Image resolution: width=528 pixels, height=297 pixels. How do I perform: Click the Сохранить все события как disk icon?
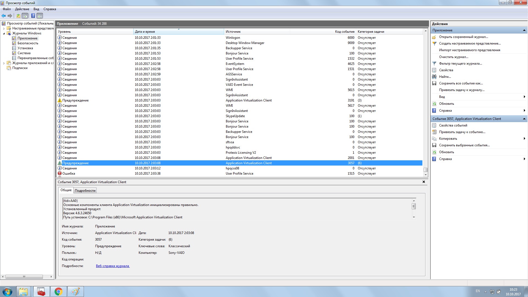point(434,83)
